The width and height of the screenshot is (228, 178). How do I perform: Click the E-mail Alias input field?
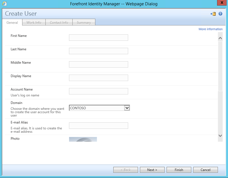pos(98,125)
